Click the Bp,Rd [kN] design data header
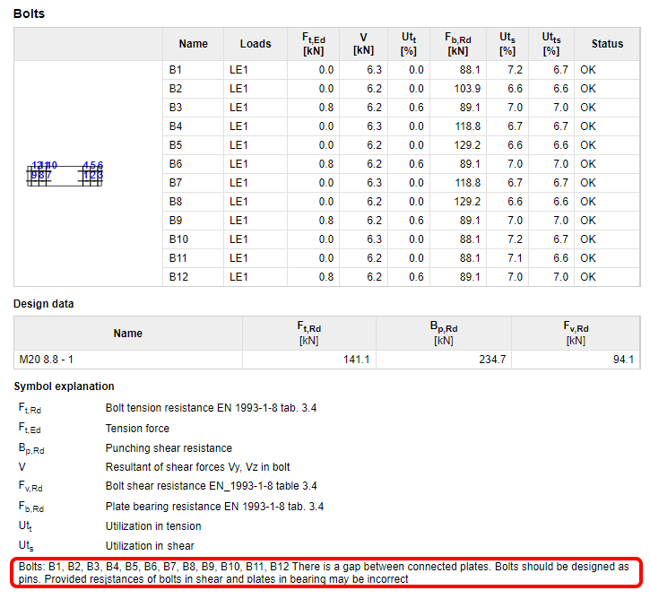The height and width of the screenshot is (599, 650). [444, 334]
